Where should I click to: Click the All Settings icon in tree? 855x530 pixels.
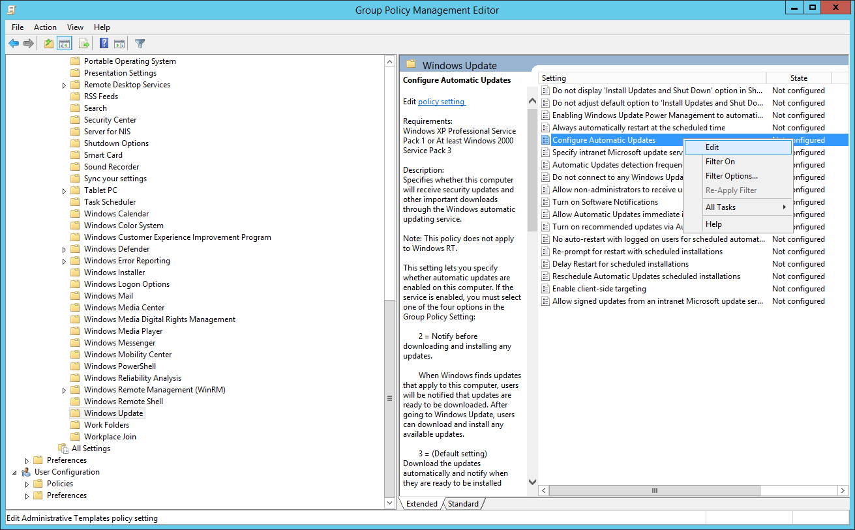tap(63, 449)
